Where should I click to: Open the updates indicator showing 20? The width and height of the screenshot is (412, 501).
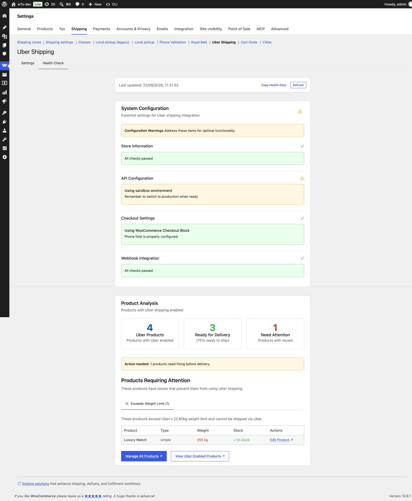(50, 4)
